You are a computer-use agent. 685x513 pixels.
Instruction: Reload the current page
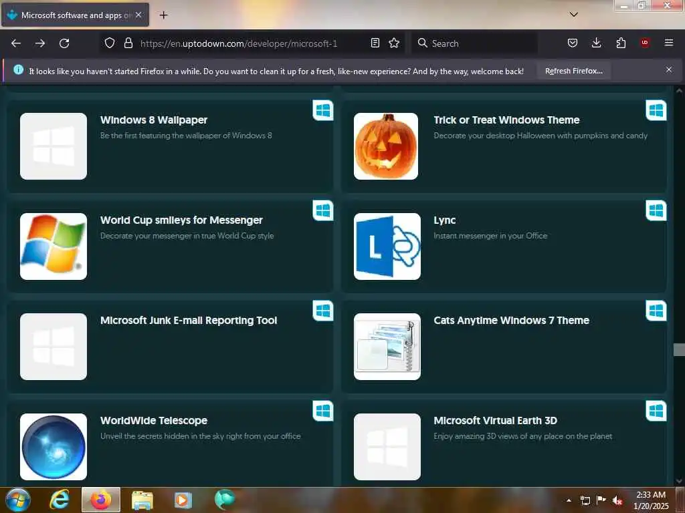click(x=64, y=43)
